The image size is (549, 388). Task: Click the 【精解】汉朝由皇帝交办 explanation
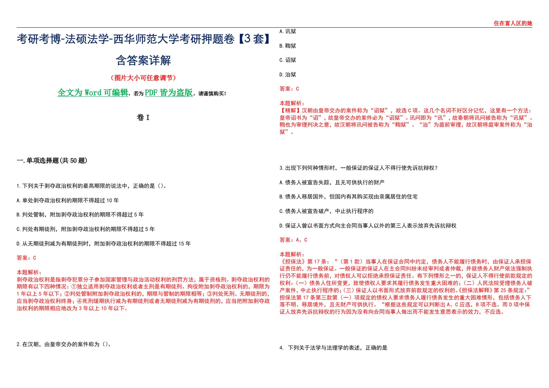coord(406,121)
